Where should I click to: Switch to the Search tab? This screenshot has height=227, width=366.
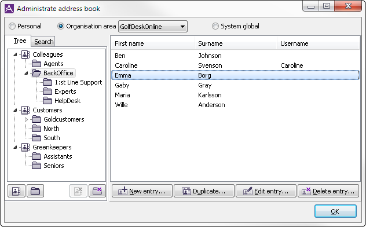43,42
